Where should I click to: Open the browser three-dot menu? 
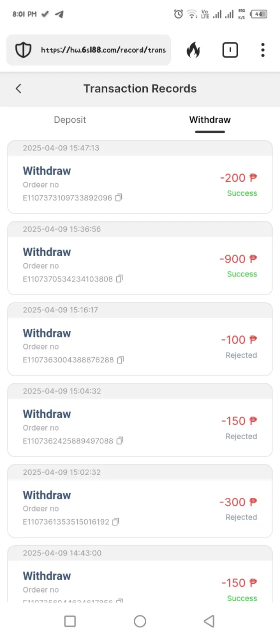263,50
